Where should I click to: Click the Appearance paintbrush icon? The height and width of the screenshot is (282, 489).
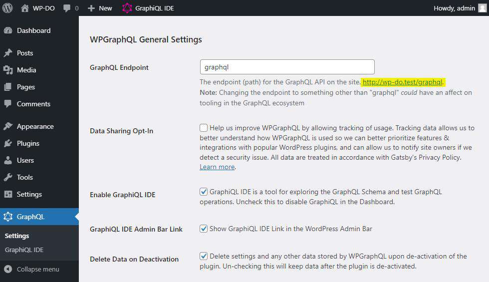pyautogui.click(x=8, y=126)
